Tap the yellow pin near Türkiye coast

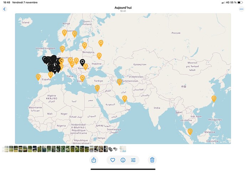[97, 87]
